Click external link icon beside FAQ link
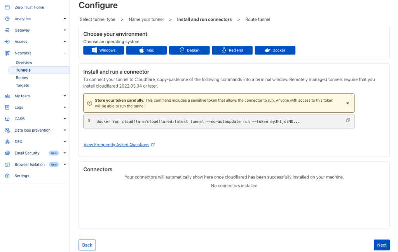398x252 pixels. (153, 145)
